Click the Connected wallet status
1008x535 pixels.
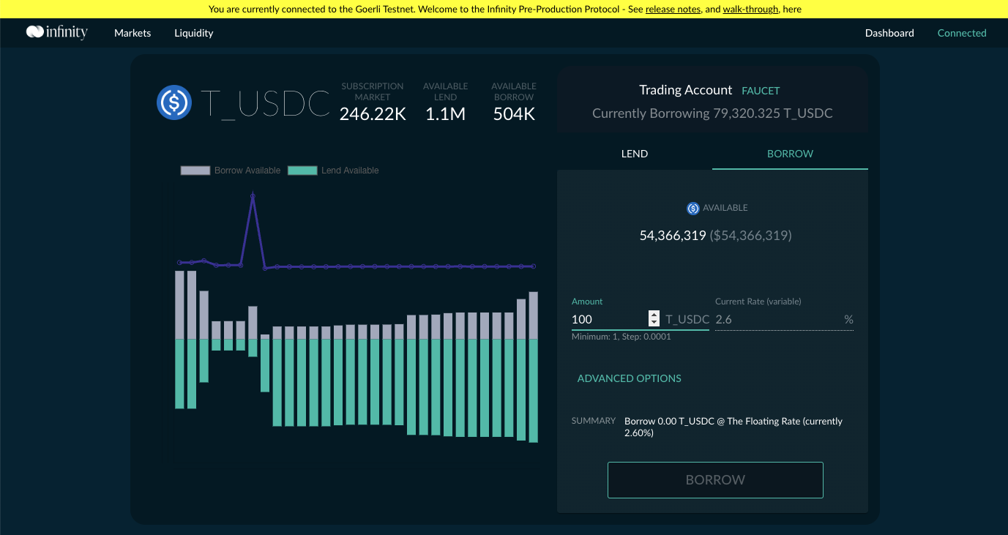[962, 33]
